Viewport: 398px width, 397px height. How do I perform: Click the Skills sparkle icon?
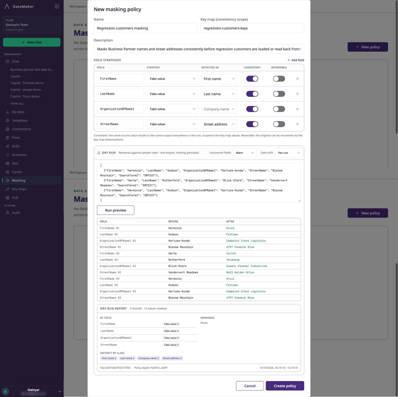point(7,146)
